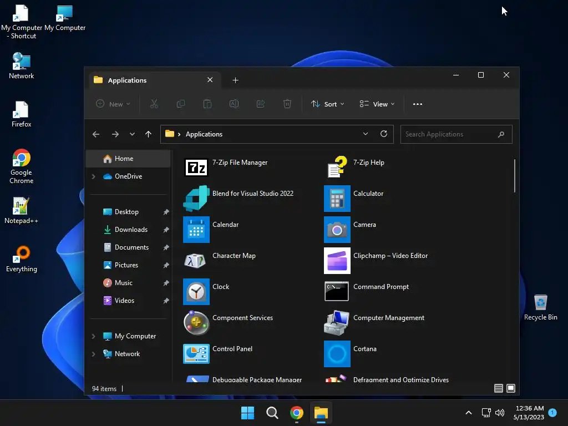This screenshot has width=568, height=426.
Task: Open the Windows Start button
Action: click(x=248, y=413)
